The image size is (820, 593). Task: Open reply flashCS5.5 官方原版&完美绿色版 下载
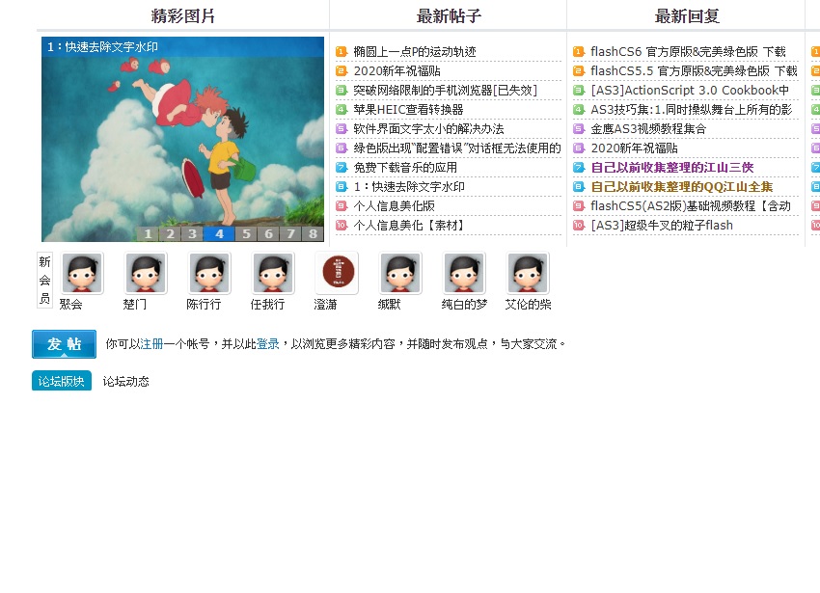694,71
